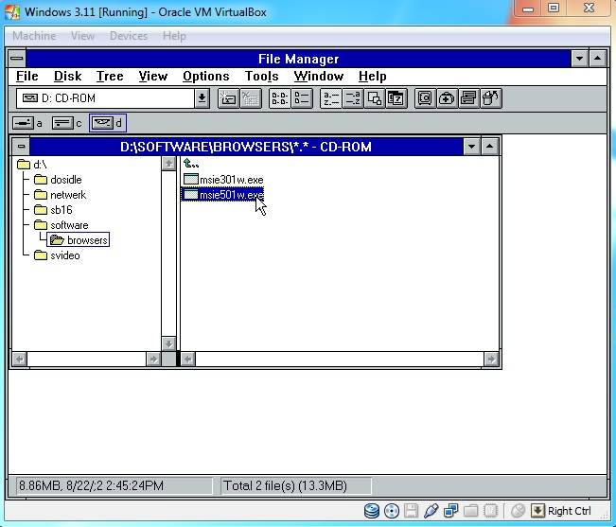Select CD-ROM drive d button
This screenshot has height=527, width=616.
107,123
